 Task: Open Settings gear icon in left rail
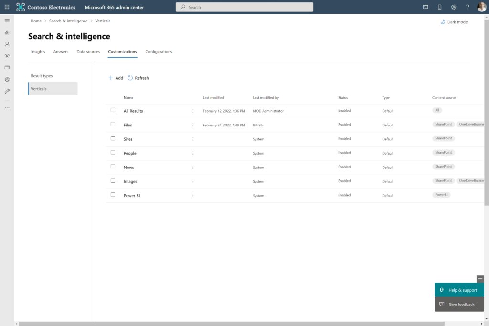[7, 79]
